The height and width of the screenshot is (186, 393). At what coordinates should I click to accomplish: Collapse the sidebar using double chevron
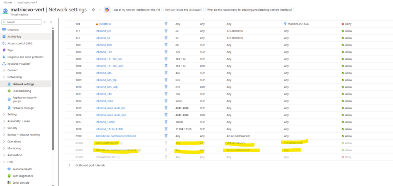coord(51,22)
